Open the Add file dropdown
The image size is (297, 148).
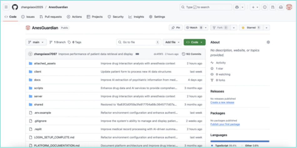172,42
